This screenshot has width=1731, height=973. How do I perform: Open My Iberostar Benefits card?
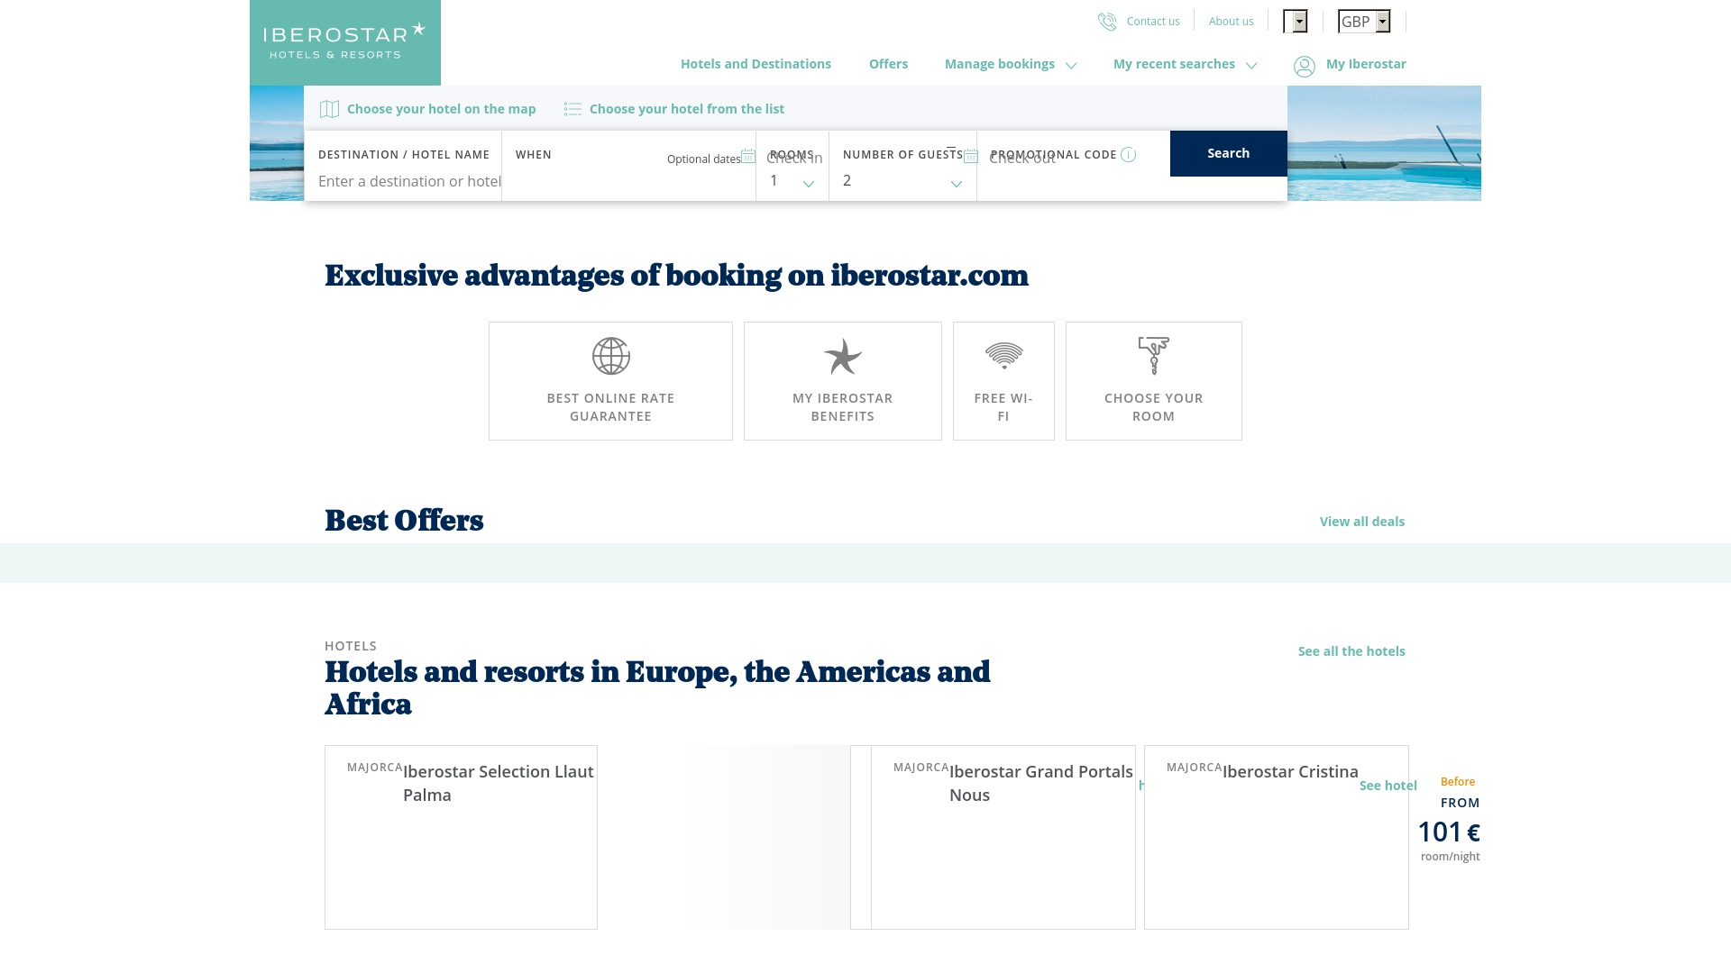[843, 381]
